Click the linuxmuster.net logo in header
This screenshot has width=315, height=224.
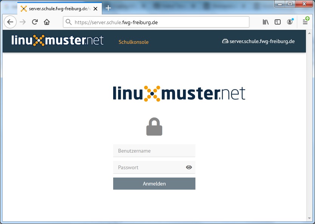[57, 41]
